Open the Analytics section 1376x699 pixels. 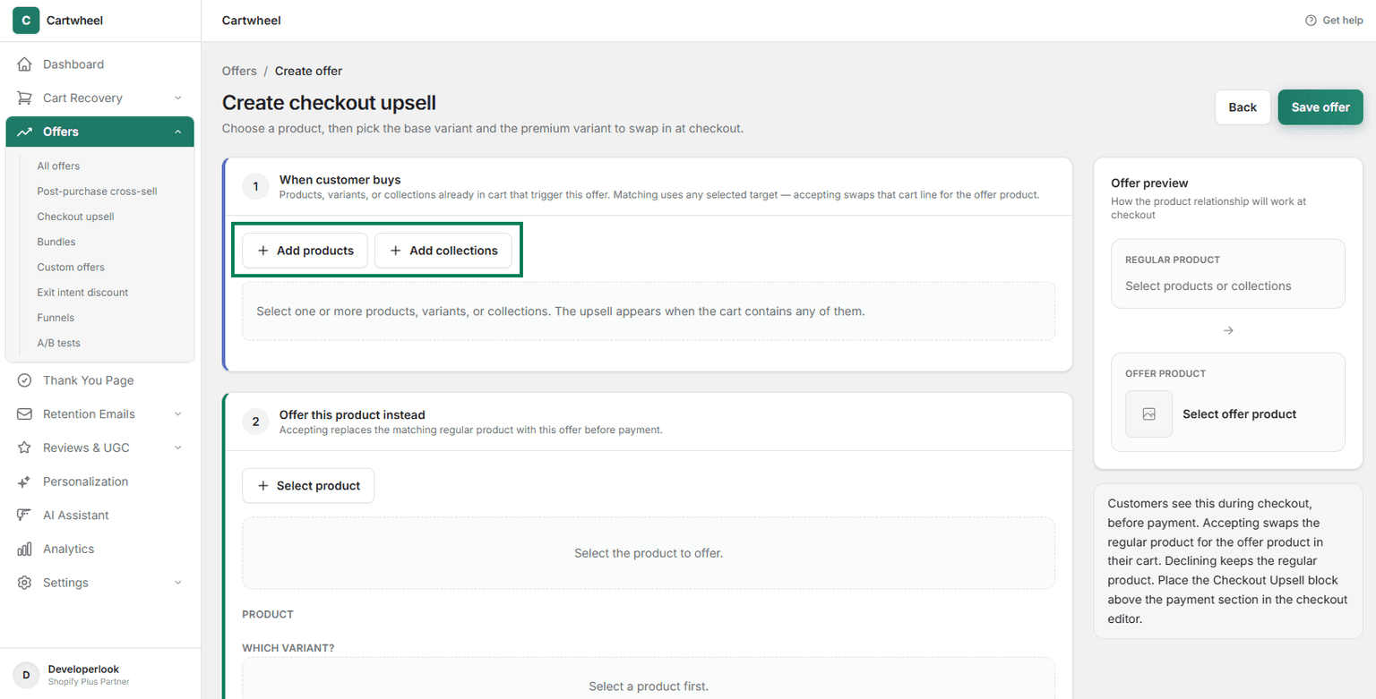(x=100, y=549)
